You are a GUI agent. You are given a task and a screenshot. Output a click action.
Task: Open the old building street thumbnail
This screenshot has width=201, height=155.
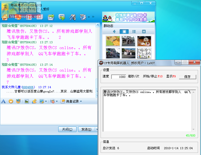[128, 41]
